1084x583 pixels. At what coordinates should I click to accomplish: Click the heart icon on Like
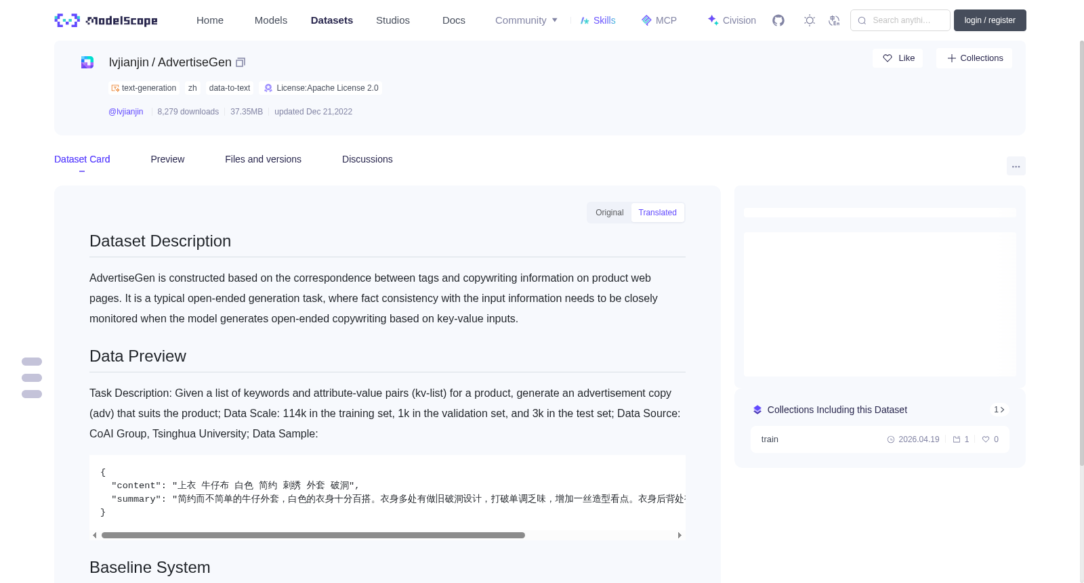[888, 58]
